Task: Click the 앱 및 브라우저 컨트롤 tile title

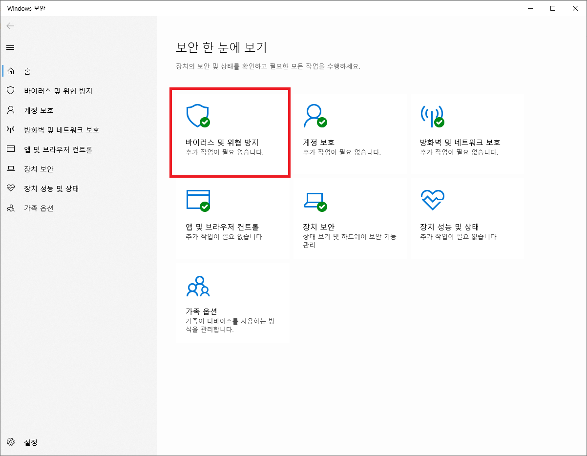Action: tap(222, 227)
